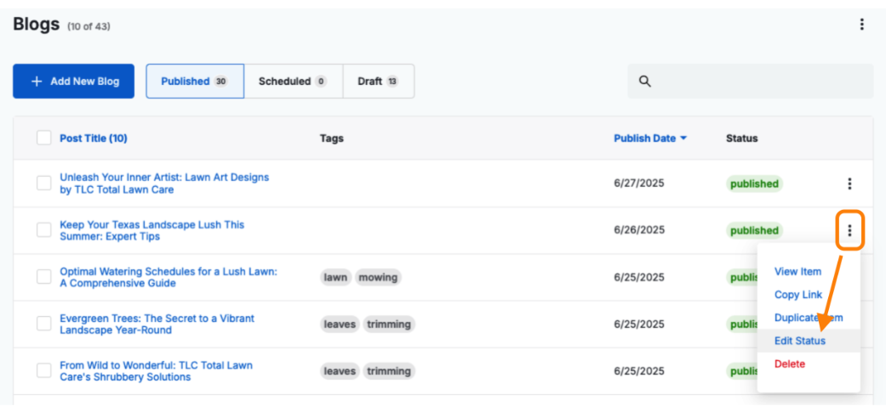This screenshot has height=406, width=886.
Task: Open row menu for Unleash Your Inner Artist post
Action: [849, 183]
